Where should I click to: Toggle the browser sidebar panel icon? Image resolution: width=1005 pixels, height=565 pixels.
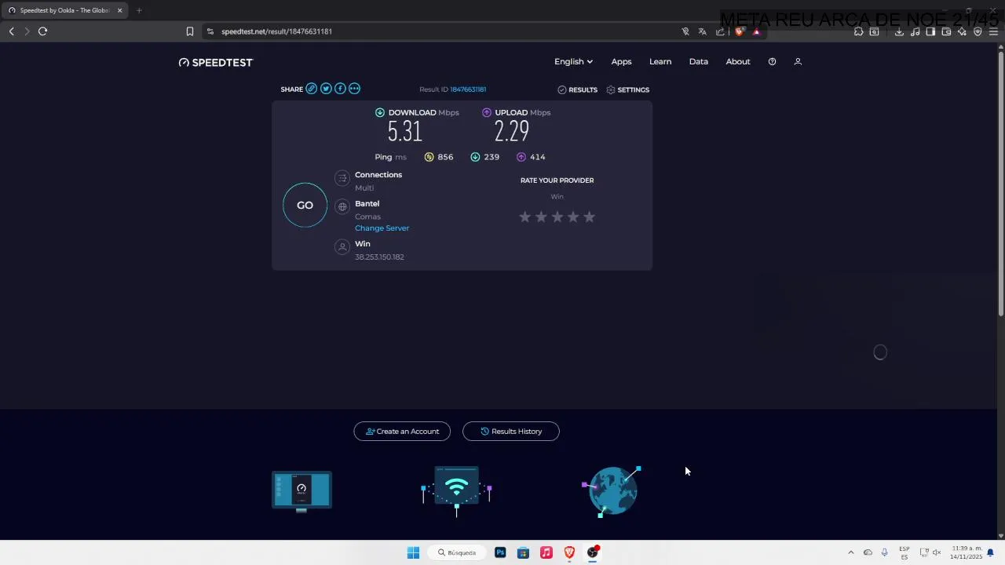pos(930,31)
